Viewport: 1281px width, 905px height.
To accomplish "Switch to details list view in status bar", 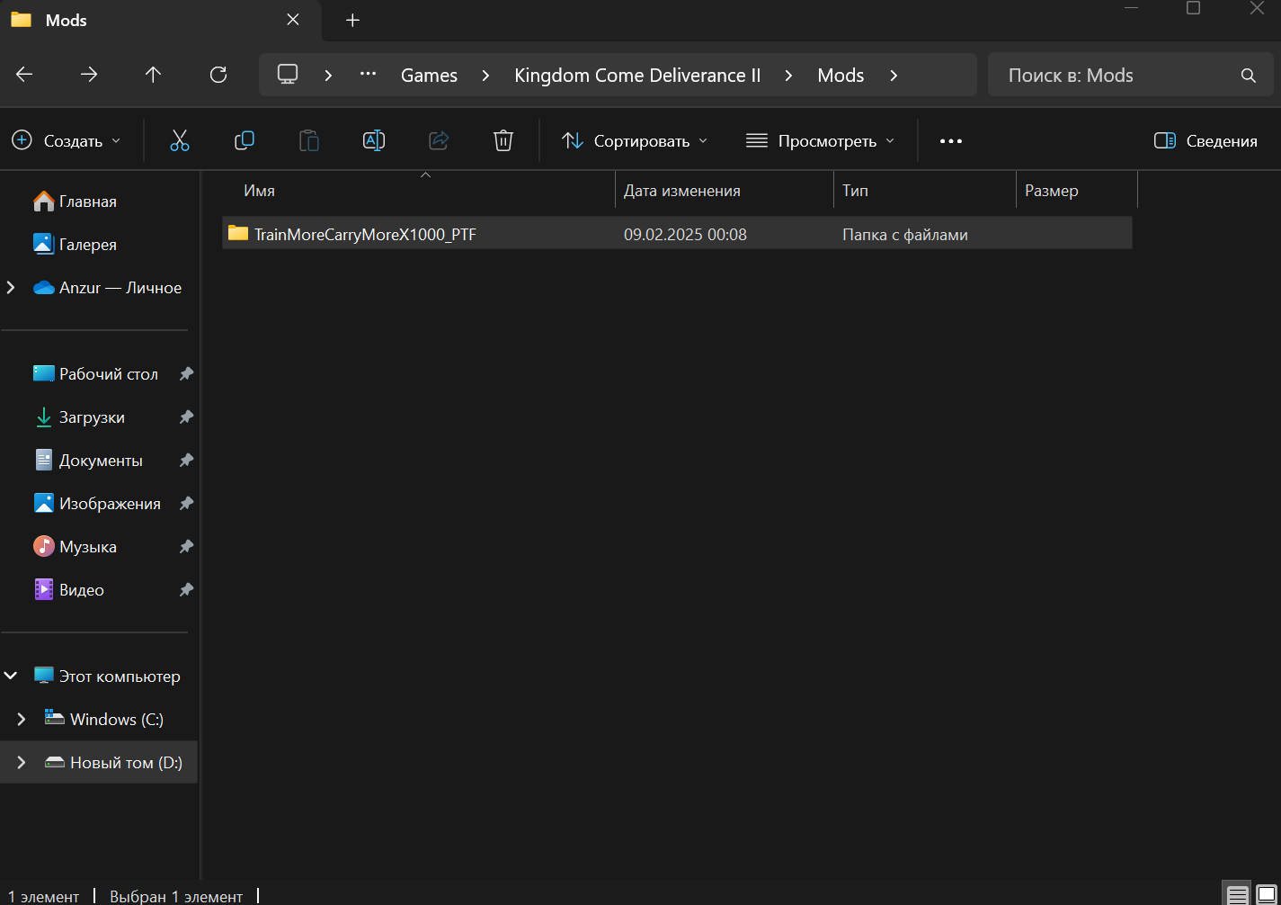I will 1238,894.
